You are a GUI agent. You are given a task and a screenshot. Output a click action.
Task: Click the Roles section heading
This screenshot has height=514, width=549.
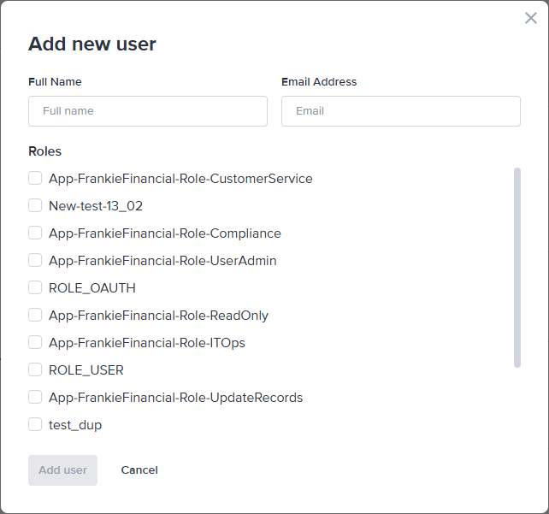tap(45, 151)
